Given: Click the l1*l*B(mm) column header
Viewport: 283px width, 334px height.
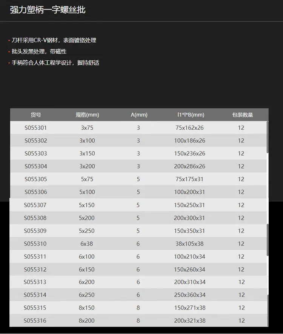Looking at the screenshot, I should coord(191,115).
